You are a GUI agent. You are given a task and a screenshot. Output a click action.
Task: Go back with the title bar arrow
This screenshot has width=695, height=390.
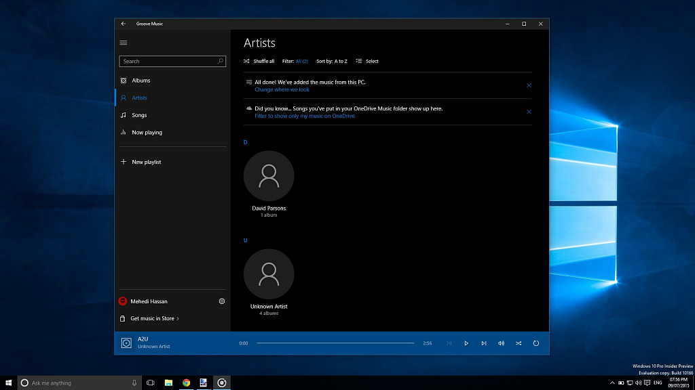(x=124, y=24)
